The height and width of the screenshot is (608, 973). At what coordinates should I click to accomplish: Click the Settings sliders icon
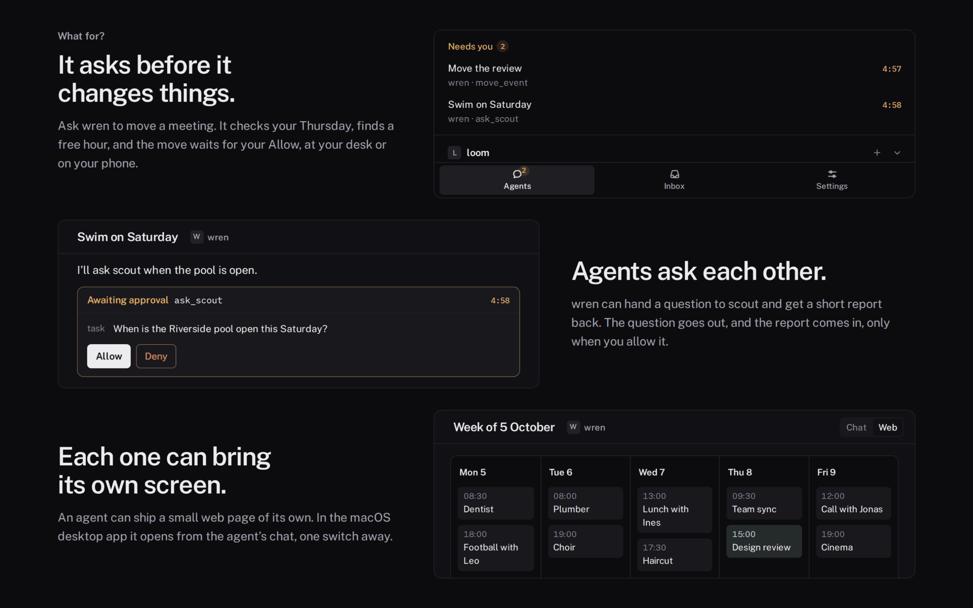pos(832,174)
